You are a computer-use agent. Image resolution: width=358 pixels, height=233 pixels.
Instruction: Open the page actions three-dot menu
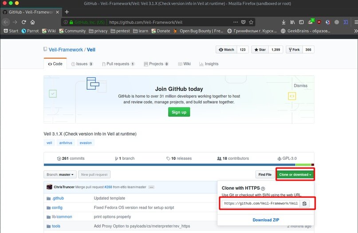pos(236,22)
